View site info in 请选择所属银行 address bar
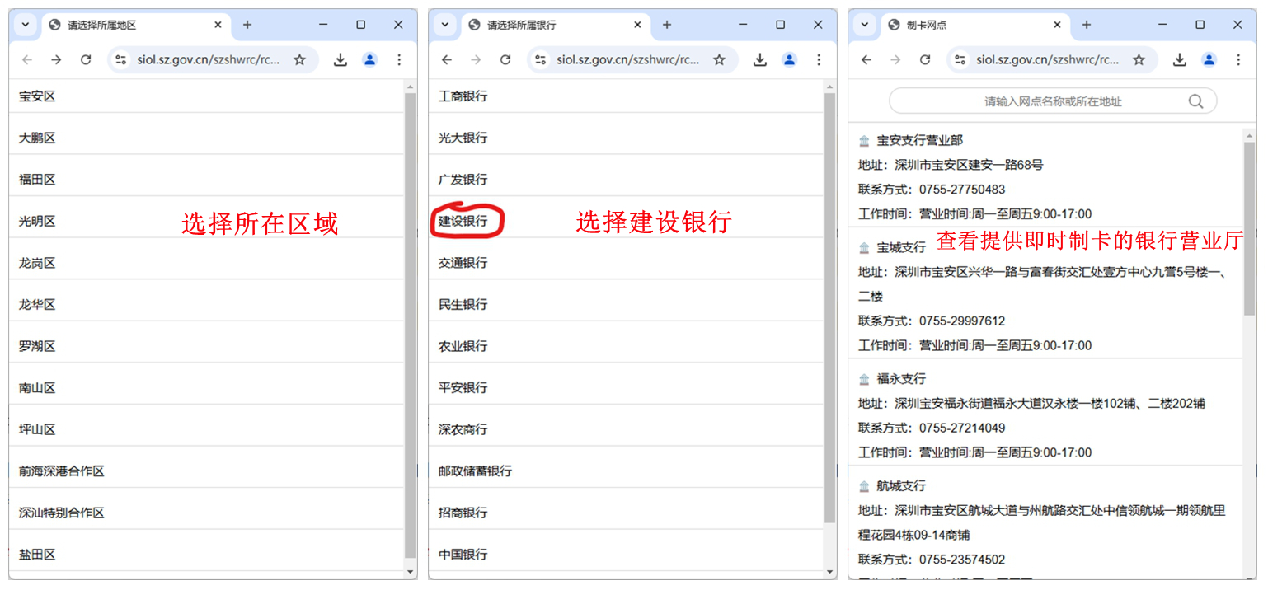 (x=541, y=59)
